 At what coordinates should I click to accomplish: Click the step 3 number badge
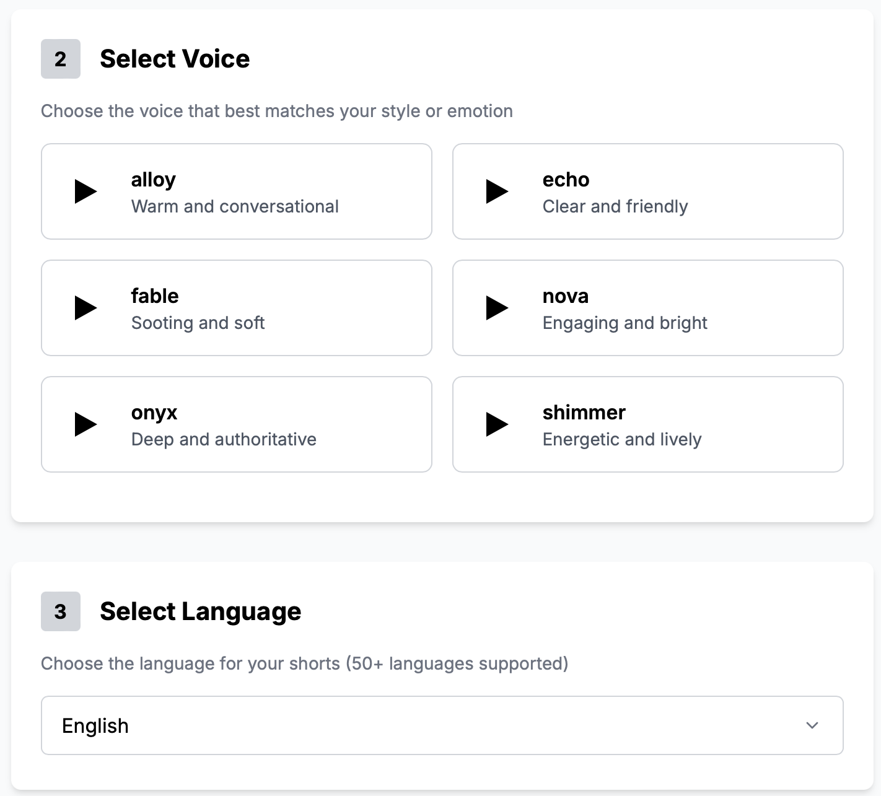pyautogui.click(x=61, y=611)
